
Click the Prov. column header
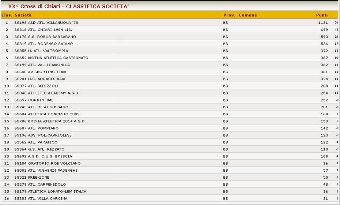230,15
